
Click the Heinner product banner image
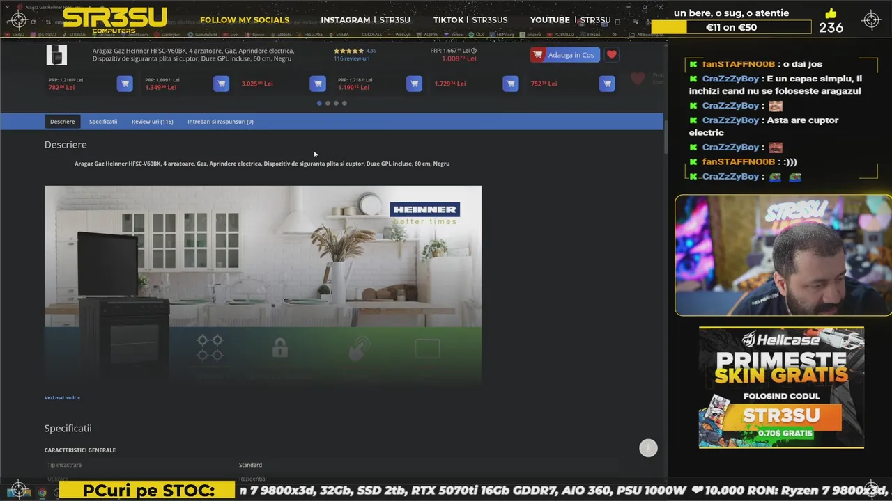(x=263, y=285)
